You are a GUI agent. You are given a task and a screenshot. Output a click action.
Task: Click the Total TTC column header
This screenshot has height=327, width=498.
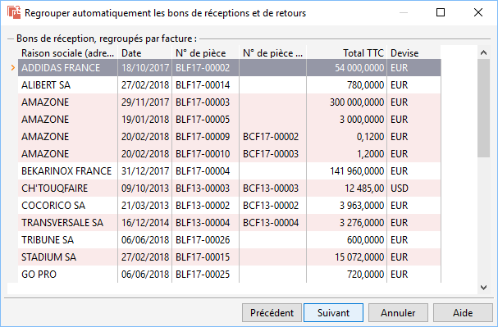pos(346,53)
